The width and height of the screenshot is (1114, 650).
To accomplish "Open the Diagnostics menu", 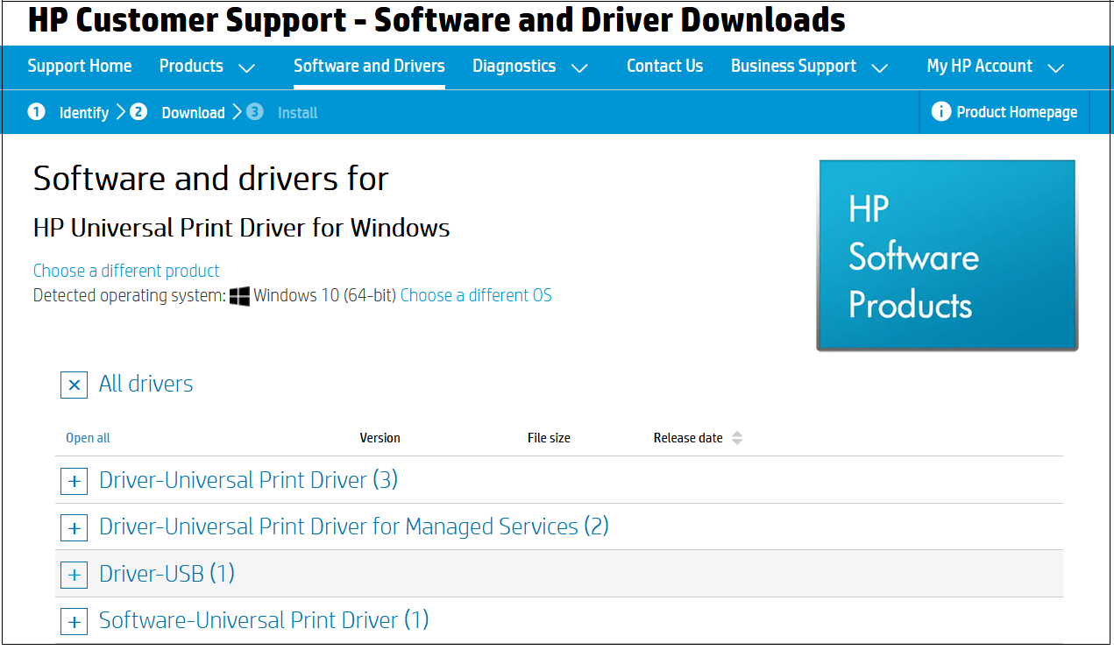I will coord(514,66).
